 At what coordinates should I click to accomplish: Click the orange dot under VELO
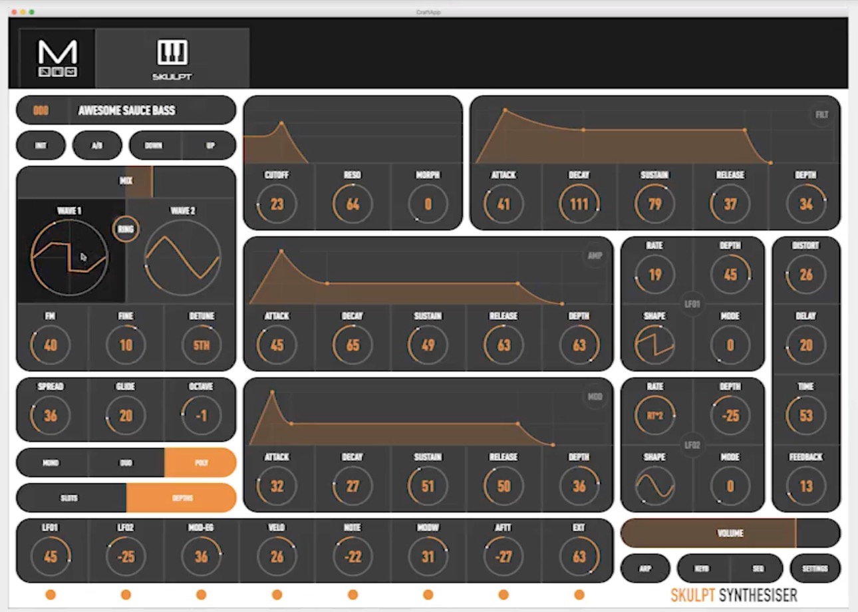(277, 595)
